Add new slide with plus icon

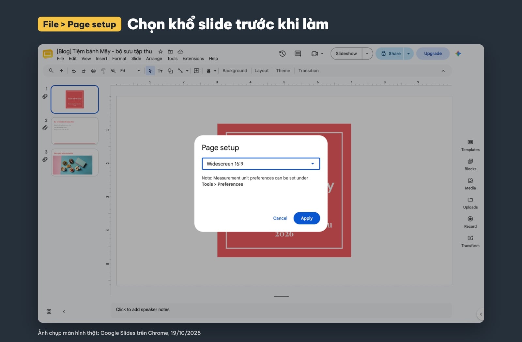point(61,70)
